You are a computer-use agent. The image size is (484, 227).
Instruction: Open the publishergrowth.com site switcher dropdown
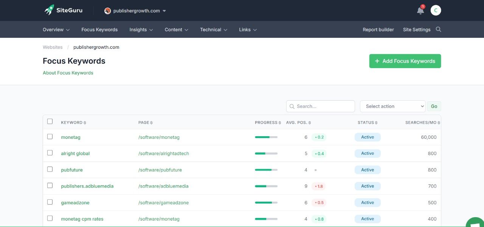click(x=135, y=11)
